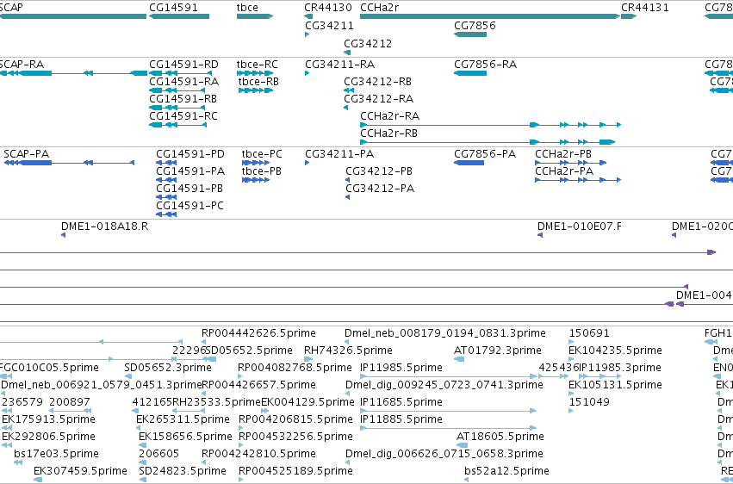The height and width of the screenshot is (484, 733).
Task: Select the CG7856-RA transcript bar
Action: point(470,73)
